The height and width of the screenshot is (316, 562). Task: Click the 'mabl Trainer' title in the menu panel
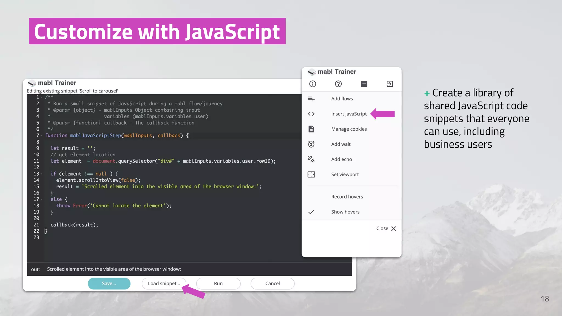pyautogui.click(x=337, y=72)
